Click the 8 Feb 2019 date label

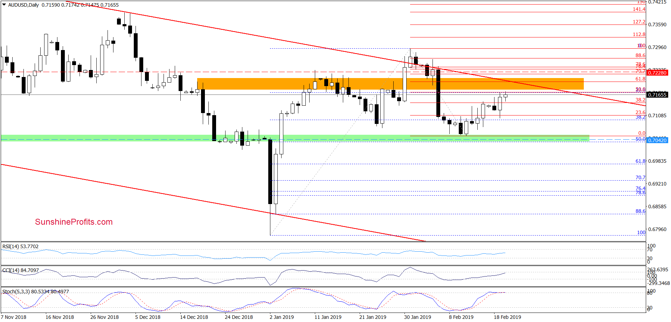tap(461, 317)
